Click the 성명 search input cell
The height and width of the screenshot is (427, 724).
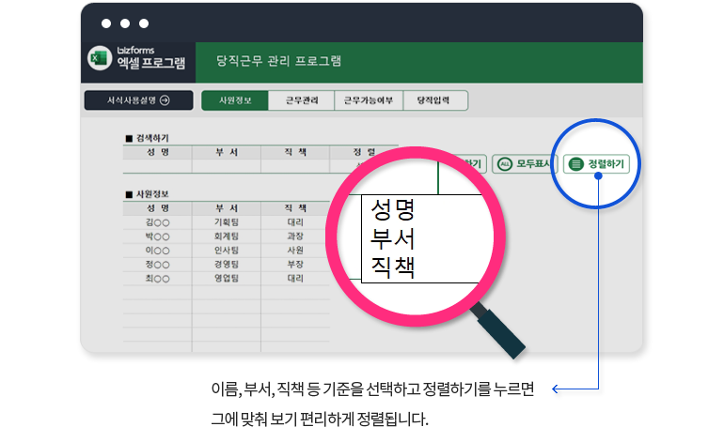pyautogui.click(x=157, y=166)
